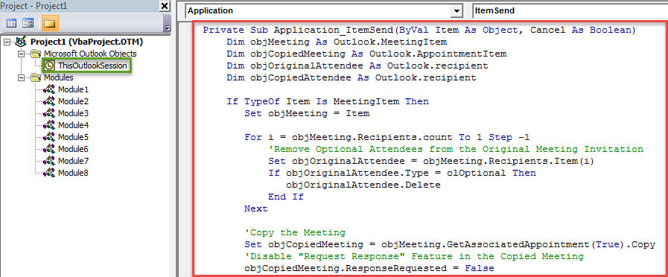Click the ThisOutlookSession clock icon
The height and width of the screenshot is (277, 668).
[x=50, y=66]
